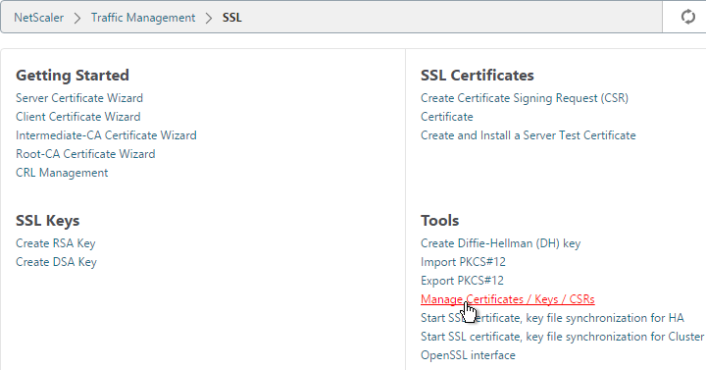Click the refresh icon in the top bar
The image size is (706, 370).
coord(687,17)
